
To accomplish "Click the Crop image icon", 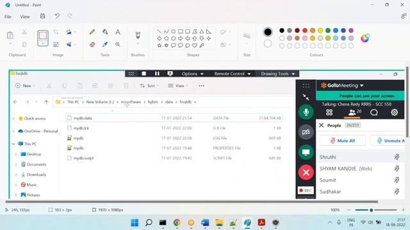I will pyautogui.click(x=56, y=32).
